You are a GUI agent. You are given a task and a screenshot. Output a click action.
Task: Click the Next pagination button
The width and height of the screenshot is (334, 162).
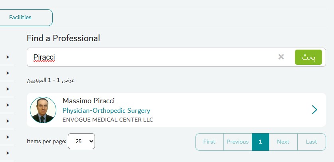pyautogui.click(x=283, y=142)
